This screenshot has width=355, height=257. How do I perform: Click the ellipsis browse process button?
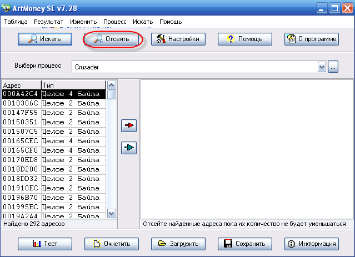[333, 67]
